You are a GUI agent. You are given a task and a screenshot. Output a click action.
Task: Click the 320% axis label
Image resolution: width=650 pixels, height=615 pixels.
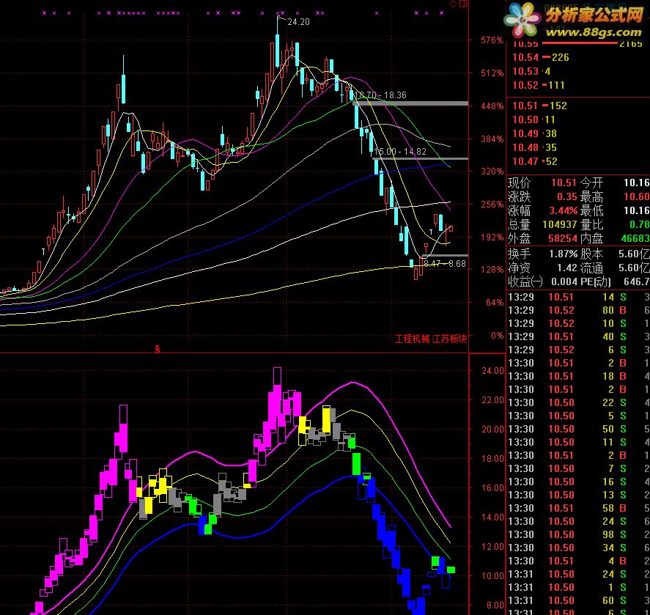[x=492, y=172]
